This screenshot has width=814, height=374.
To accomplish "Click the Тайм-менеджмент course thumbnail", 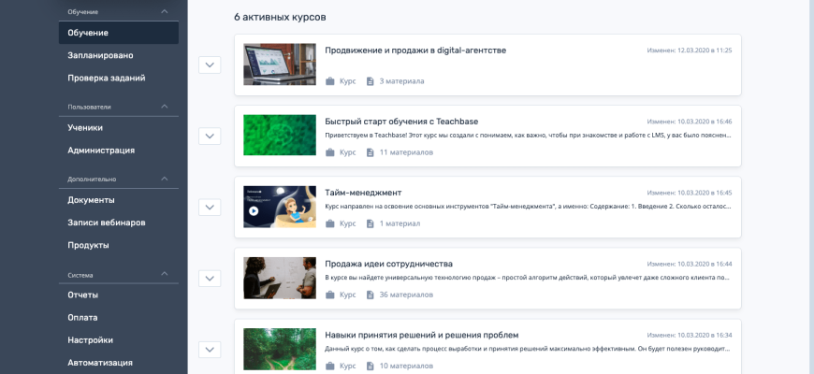I will [280, 207].
